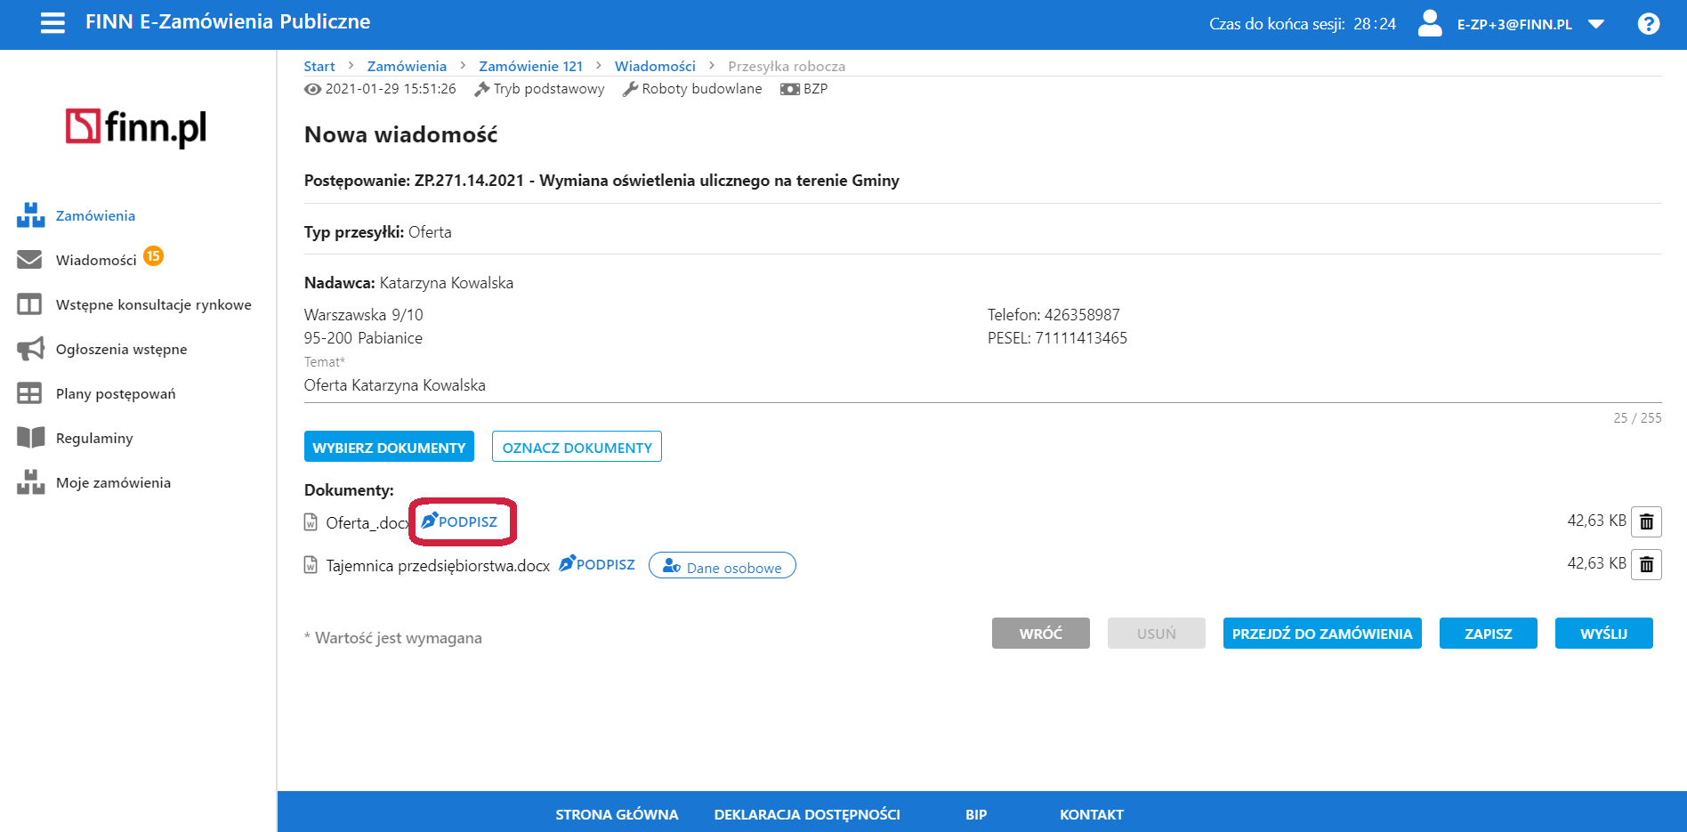The height and width of the screenshot is (832, 1687).
Task: Click the Tryb podstawowy hammer icon
Action: click(482, 89)
